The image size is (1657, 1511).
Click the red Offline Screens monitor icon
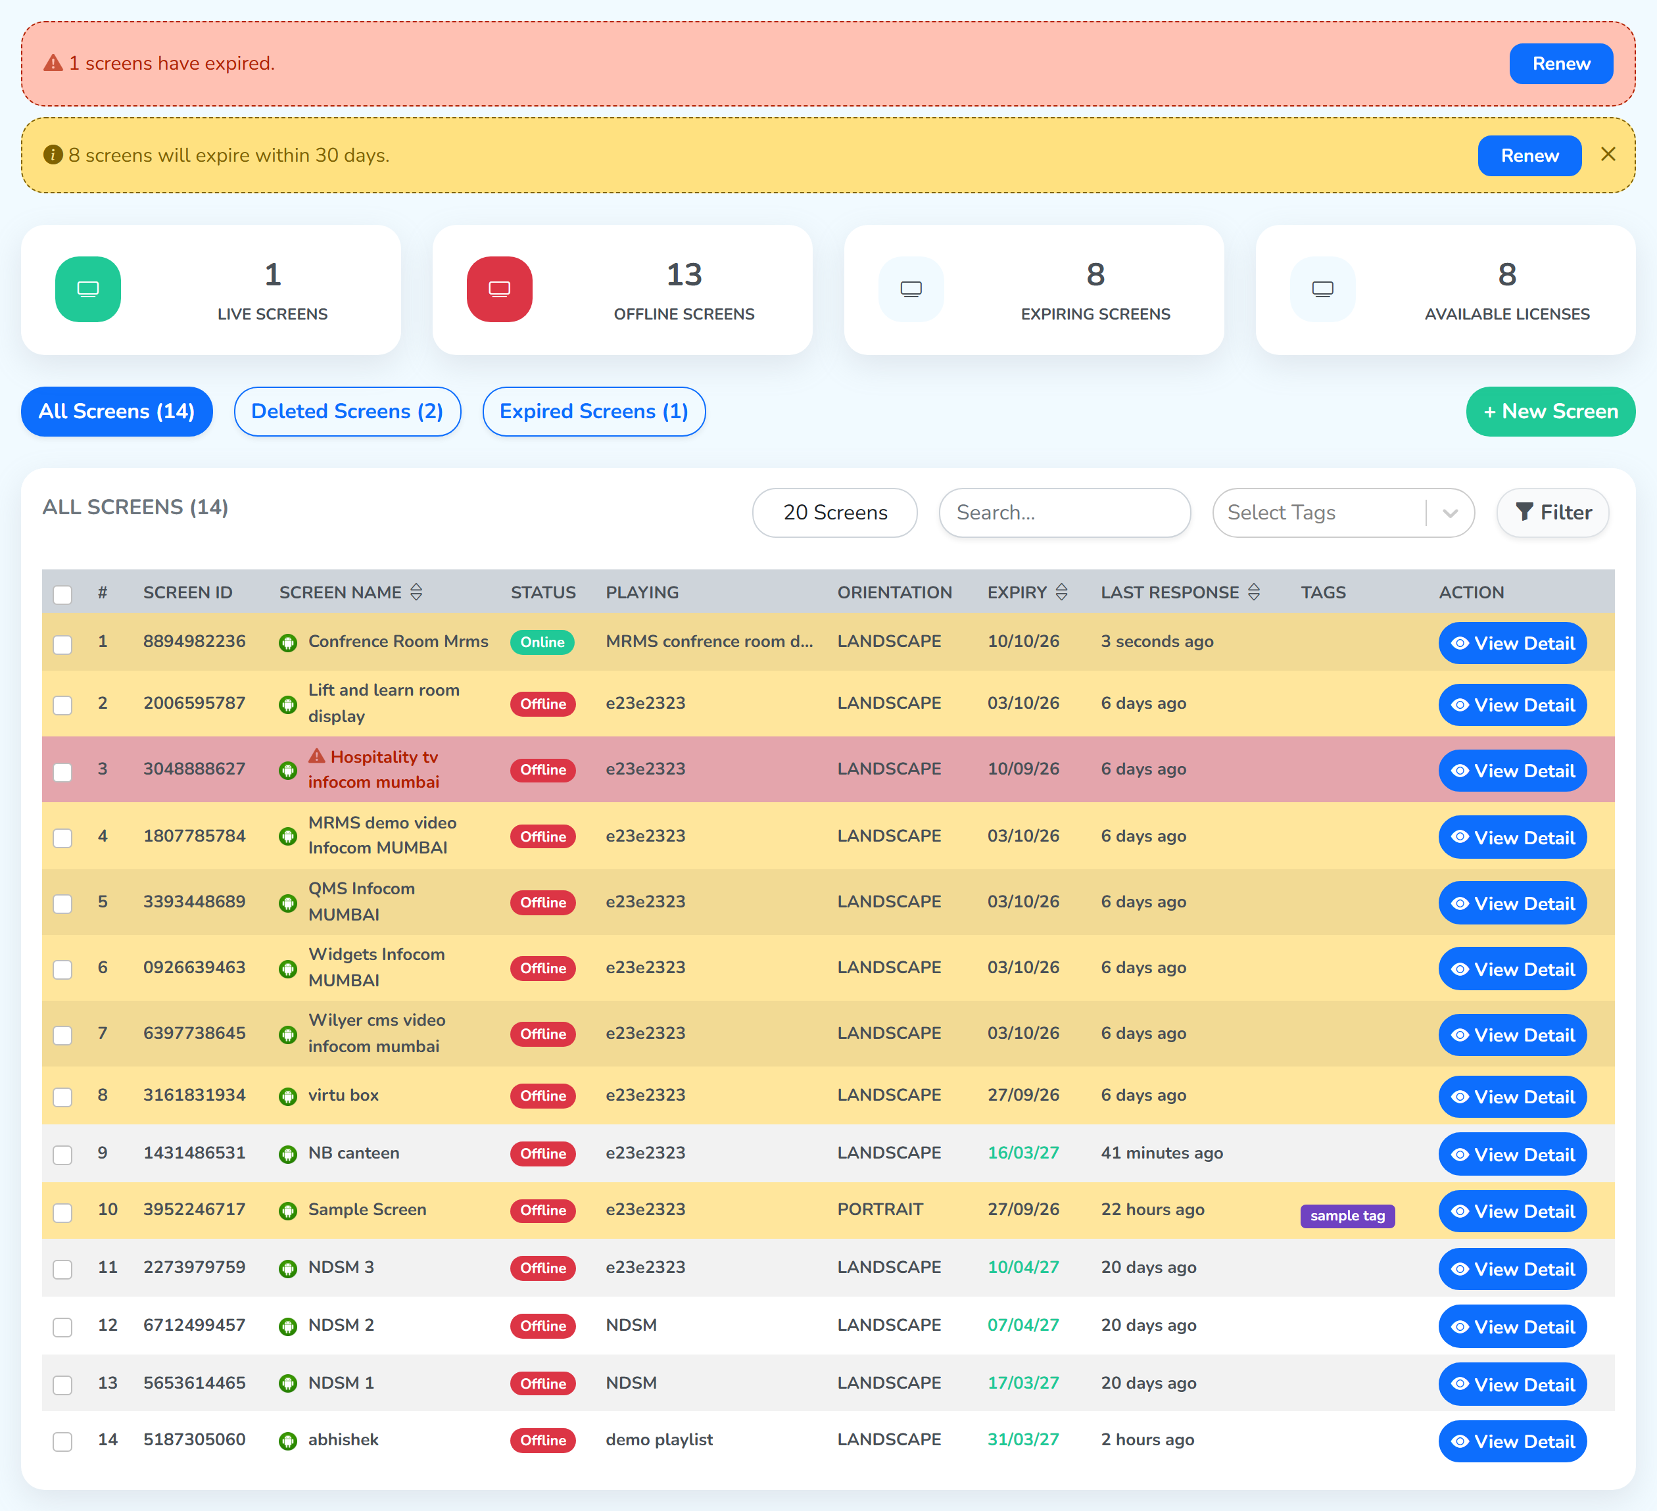pyautogui.click(x=500, y=289)
